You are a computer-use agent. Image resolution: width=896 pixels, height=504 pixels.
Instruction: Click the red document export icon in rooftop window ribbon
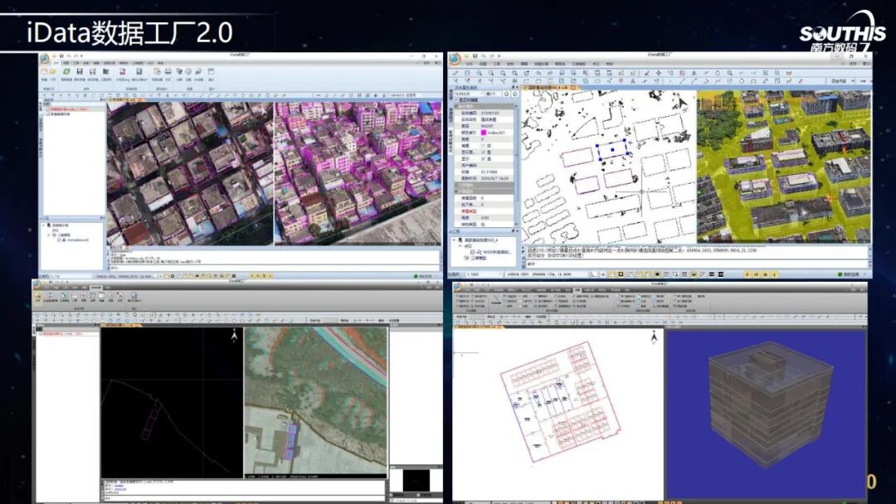(122, 71)
